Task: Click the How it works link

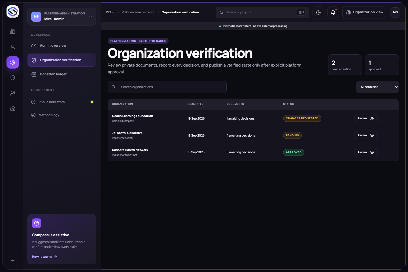Action: point(44,257)
